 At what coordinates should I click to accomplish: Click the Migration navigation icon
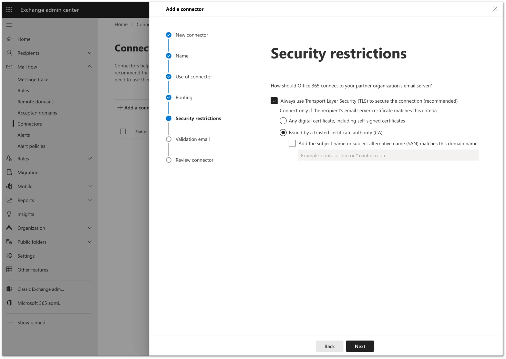point(9,172)
